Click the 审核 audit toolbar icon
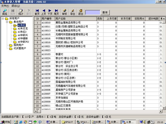Screen dimensions: 166x124 65,12
